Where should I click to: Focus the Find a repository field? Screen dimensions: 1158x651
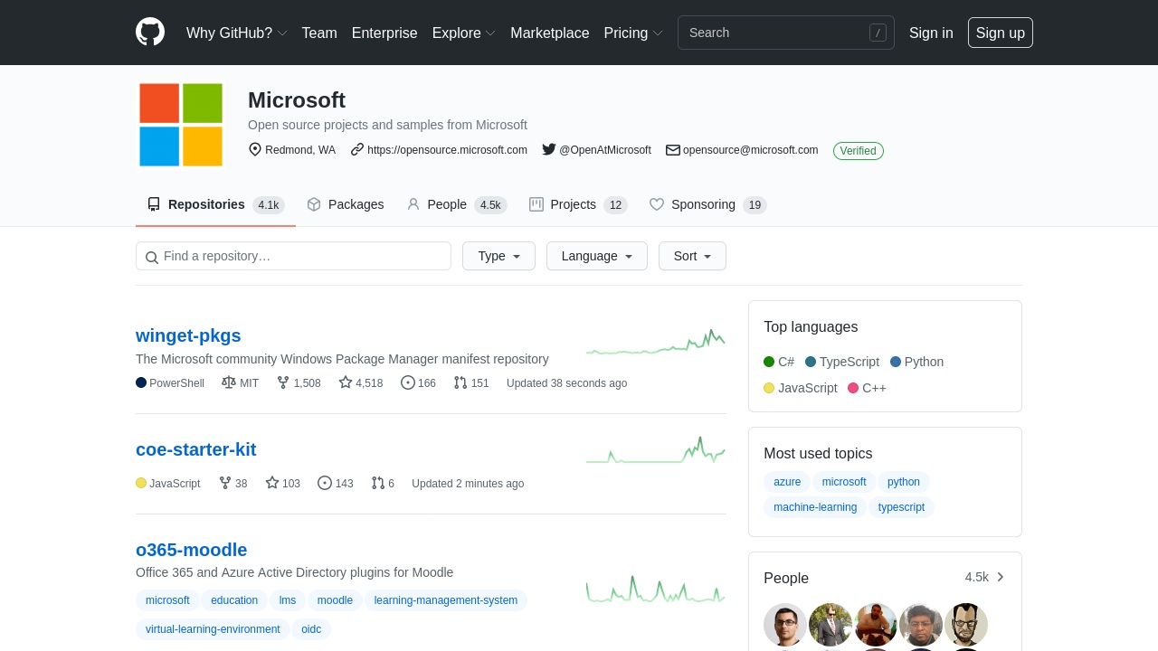(x=293, y=256)
